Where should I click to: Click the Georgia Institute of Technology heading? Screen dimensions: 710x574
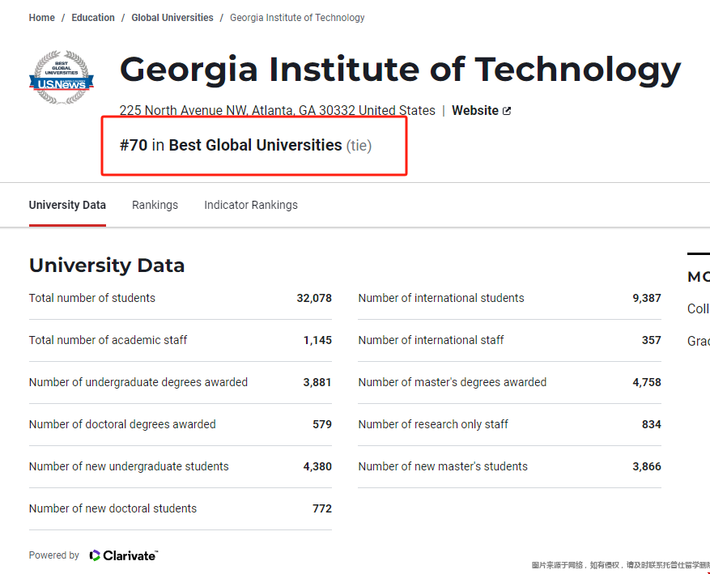coord(400,70)
